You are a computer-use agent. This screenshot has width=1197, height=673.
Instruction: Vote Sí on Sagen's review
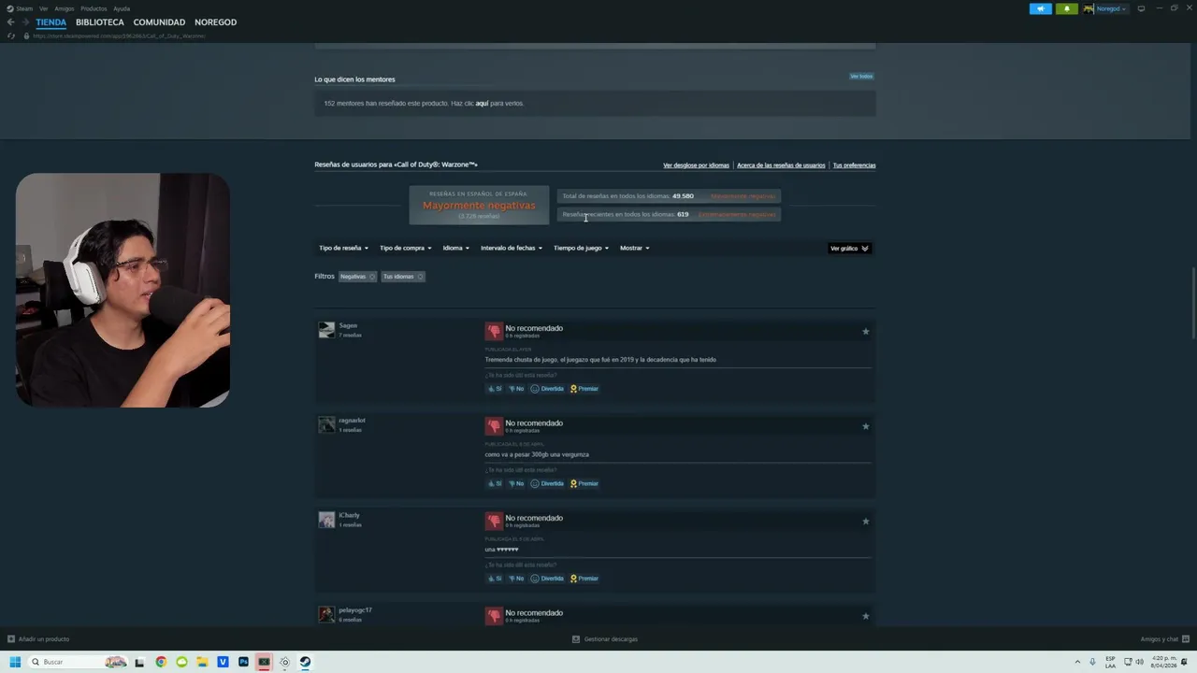click(x=494, y=389)
